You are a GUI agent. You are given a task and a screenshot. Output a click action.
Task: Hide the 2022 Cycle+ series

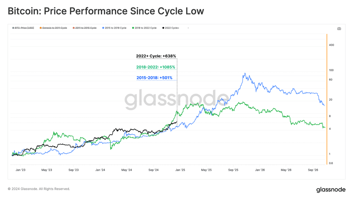tap(171, 28)
